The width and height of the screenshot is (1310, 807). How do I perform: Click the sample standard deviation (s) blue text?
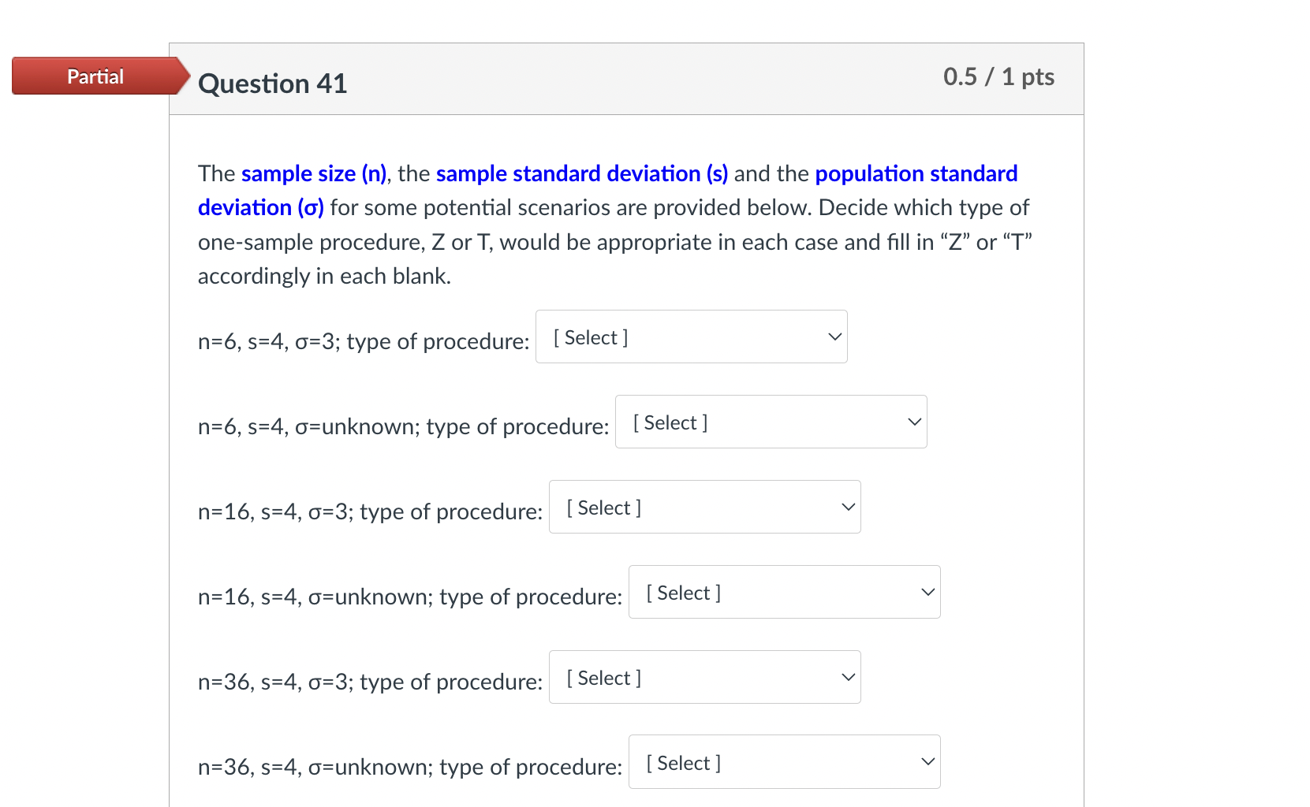click(583, 173)
